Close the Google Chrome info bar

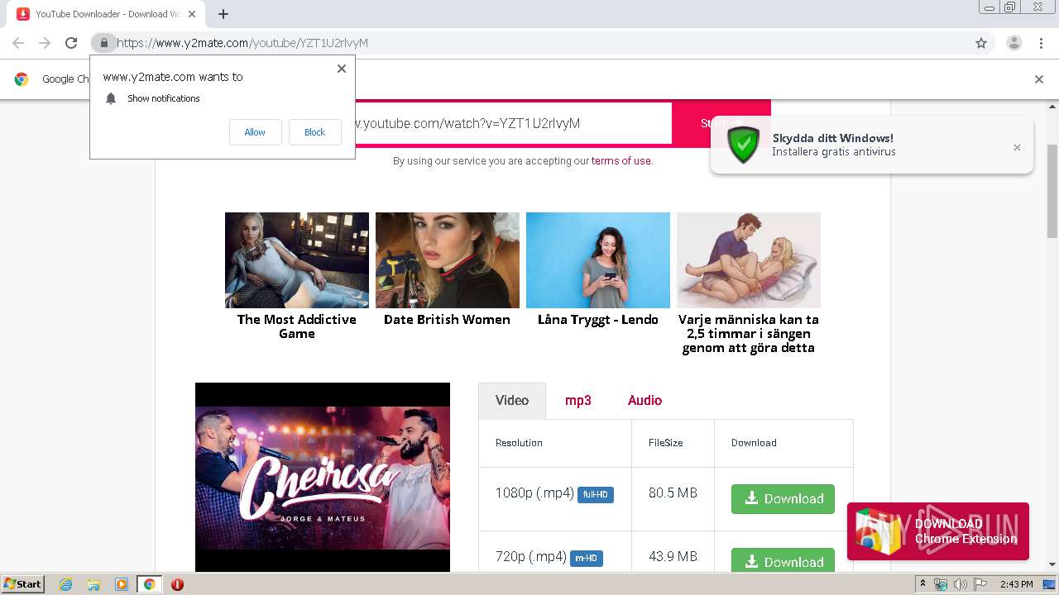click(x=1039, y=79)
